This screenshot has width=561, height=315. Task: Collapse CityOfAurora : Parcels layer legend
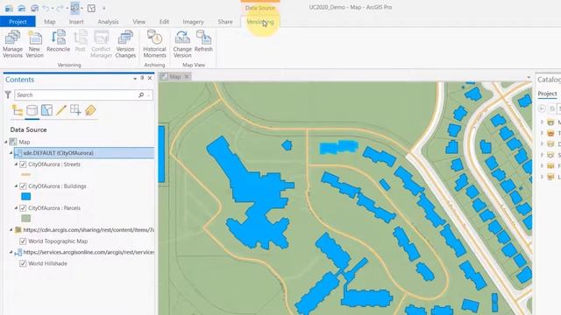coord(16,208)
